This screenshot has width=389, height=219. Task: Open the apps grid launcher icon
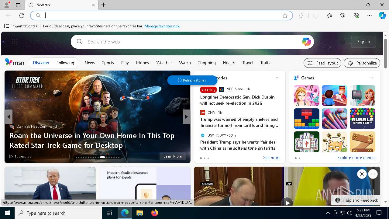coord(14,41)
